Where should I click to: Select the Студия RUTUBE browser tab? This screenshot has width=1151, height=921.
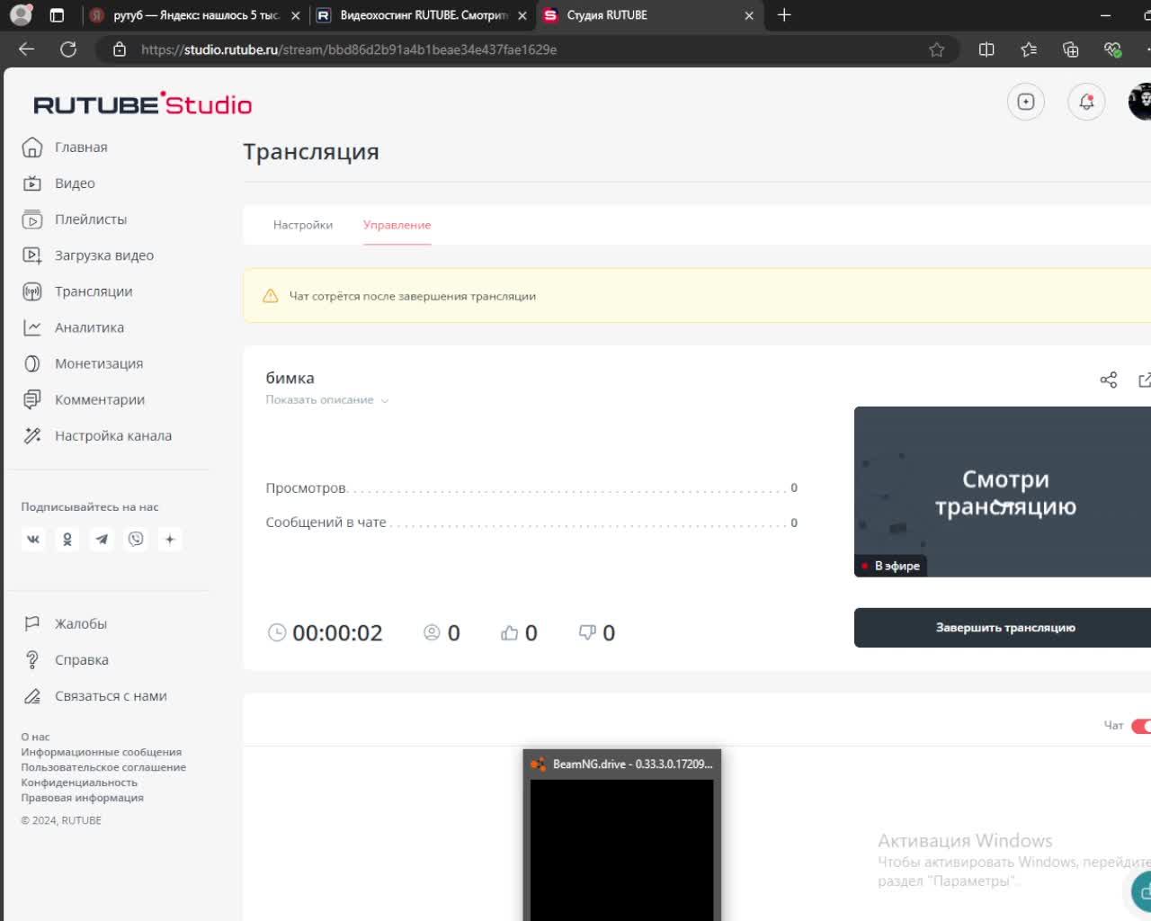(647, 15)
